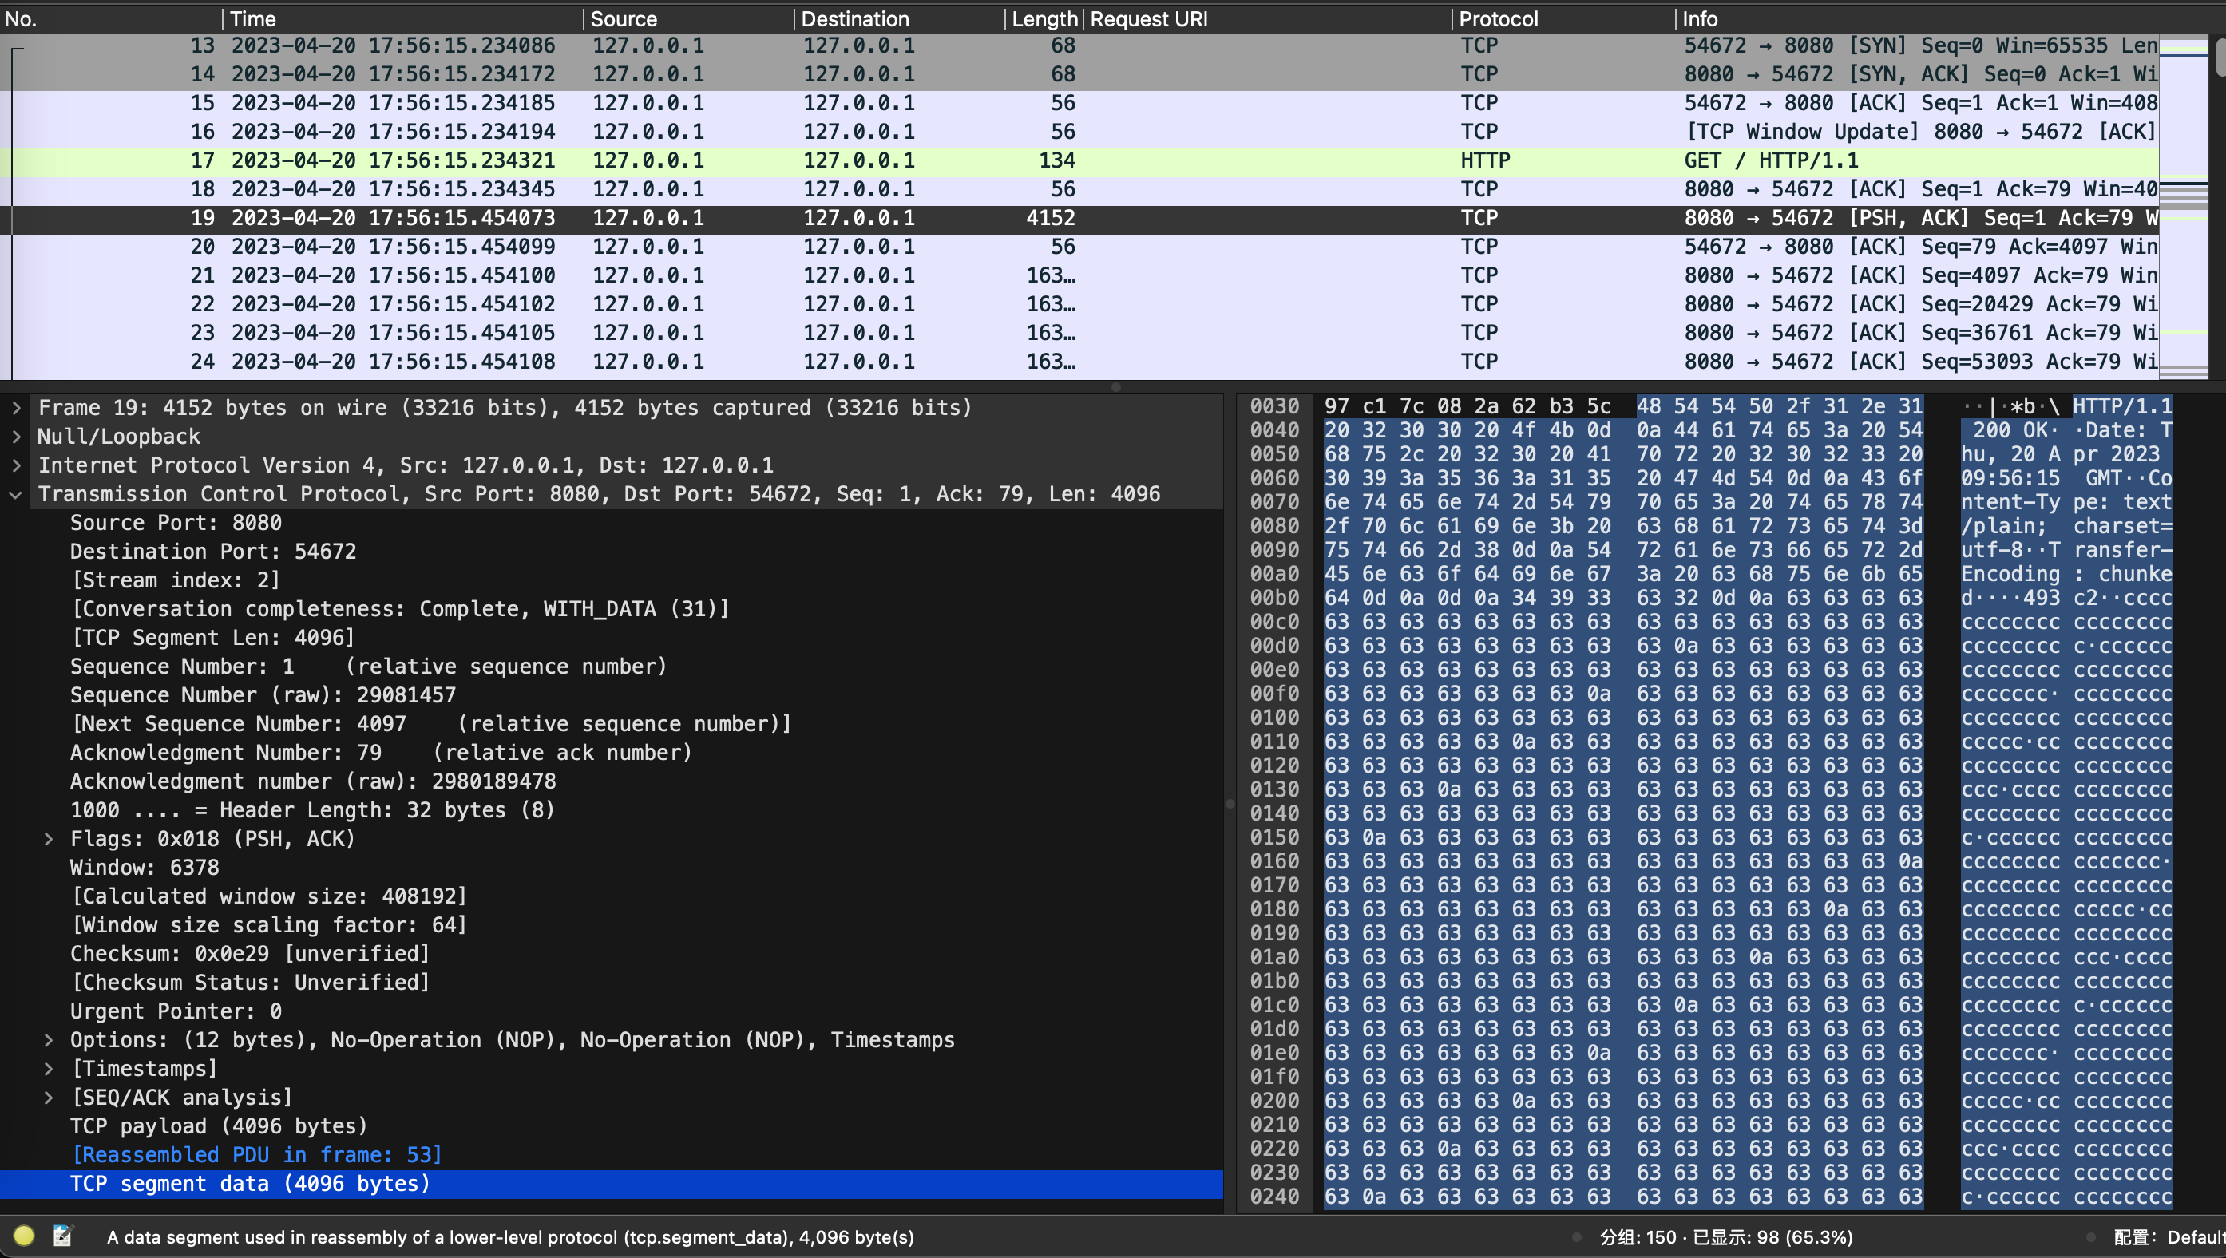The width and height of the screenshot is (2226, 1258).
Task: Sort packets by the No. column header
Action: (x=111, y=18)
